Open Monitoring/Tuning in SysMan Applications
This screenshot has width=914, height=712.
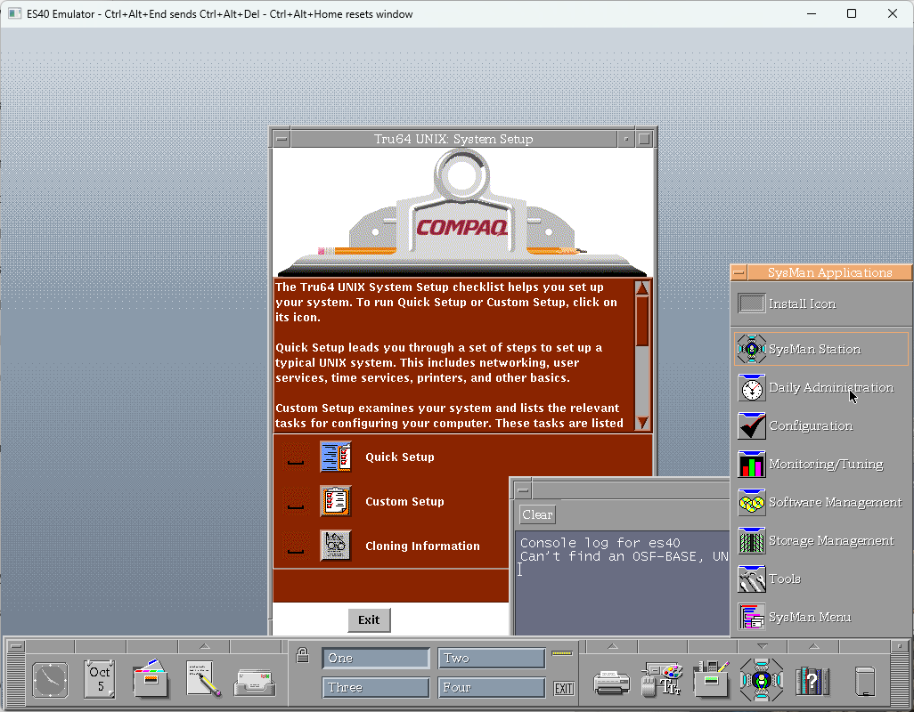pyautogui.click(x=820, y=464)
